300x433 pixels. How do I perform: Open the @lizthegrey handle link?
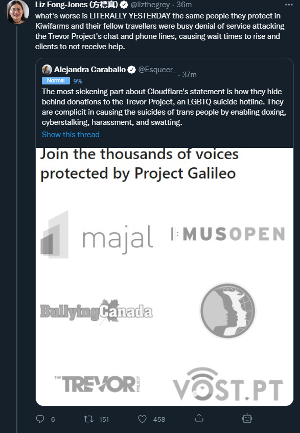click(150, 5)
